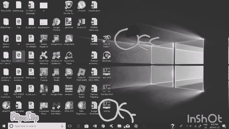Screen dimensions: 229x129
Task: Select the TASMANIAN DEVIL PERS Word document
Action: click(x=94, y=75)
